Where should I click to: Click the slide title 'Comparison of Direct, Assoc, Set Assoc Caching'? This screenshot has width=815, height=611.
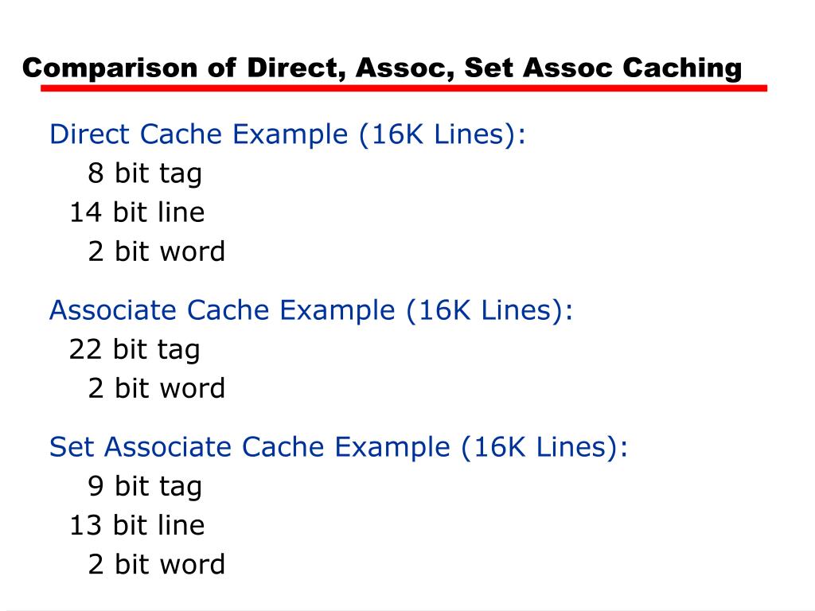coord(382,68)
